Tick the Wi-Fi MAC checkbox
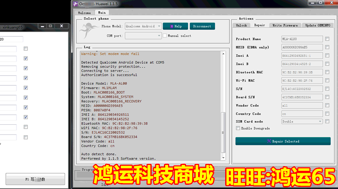338x189 pixels. 327,80
